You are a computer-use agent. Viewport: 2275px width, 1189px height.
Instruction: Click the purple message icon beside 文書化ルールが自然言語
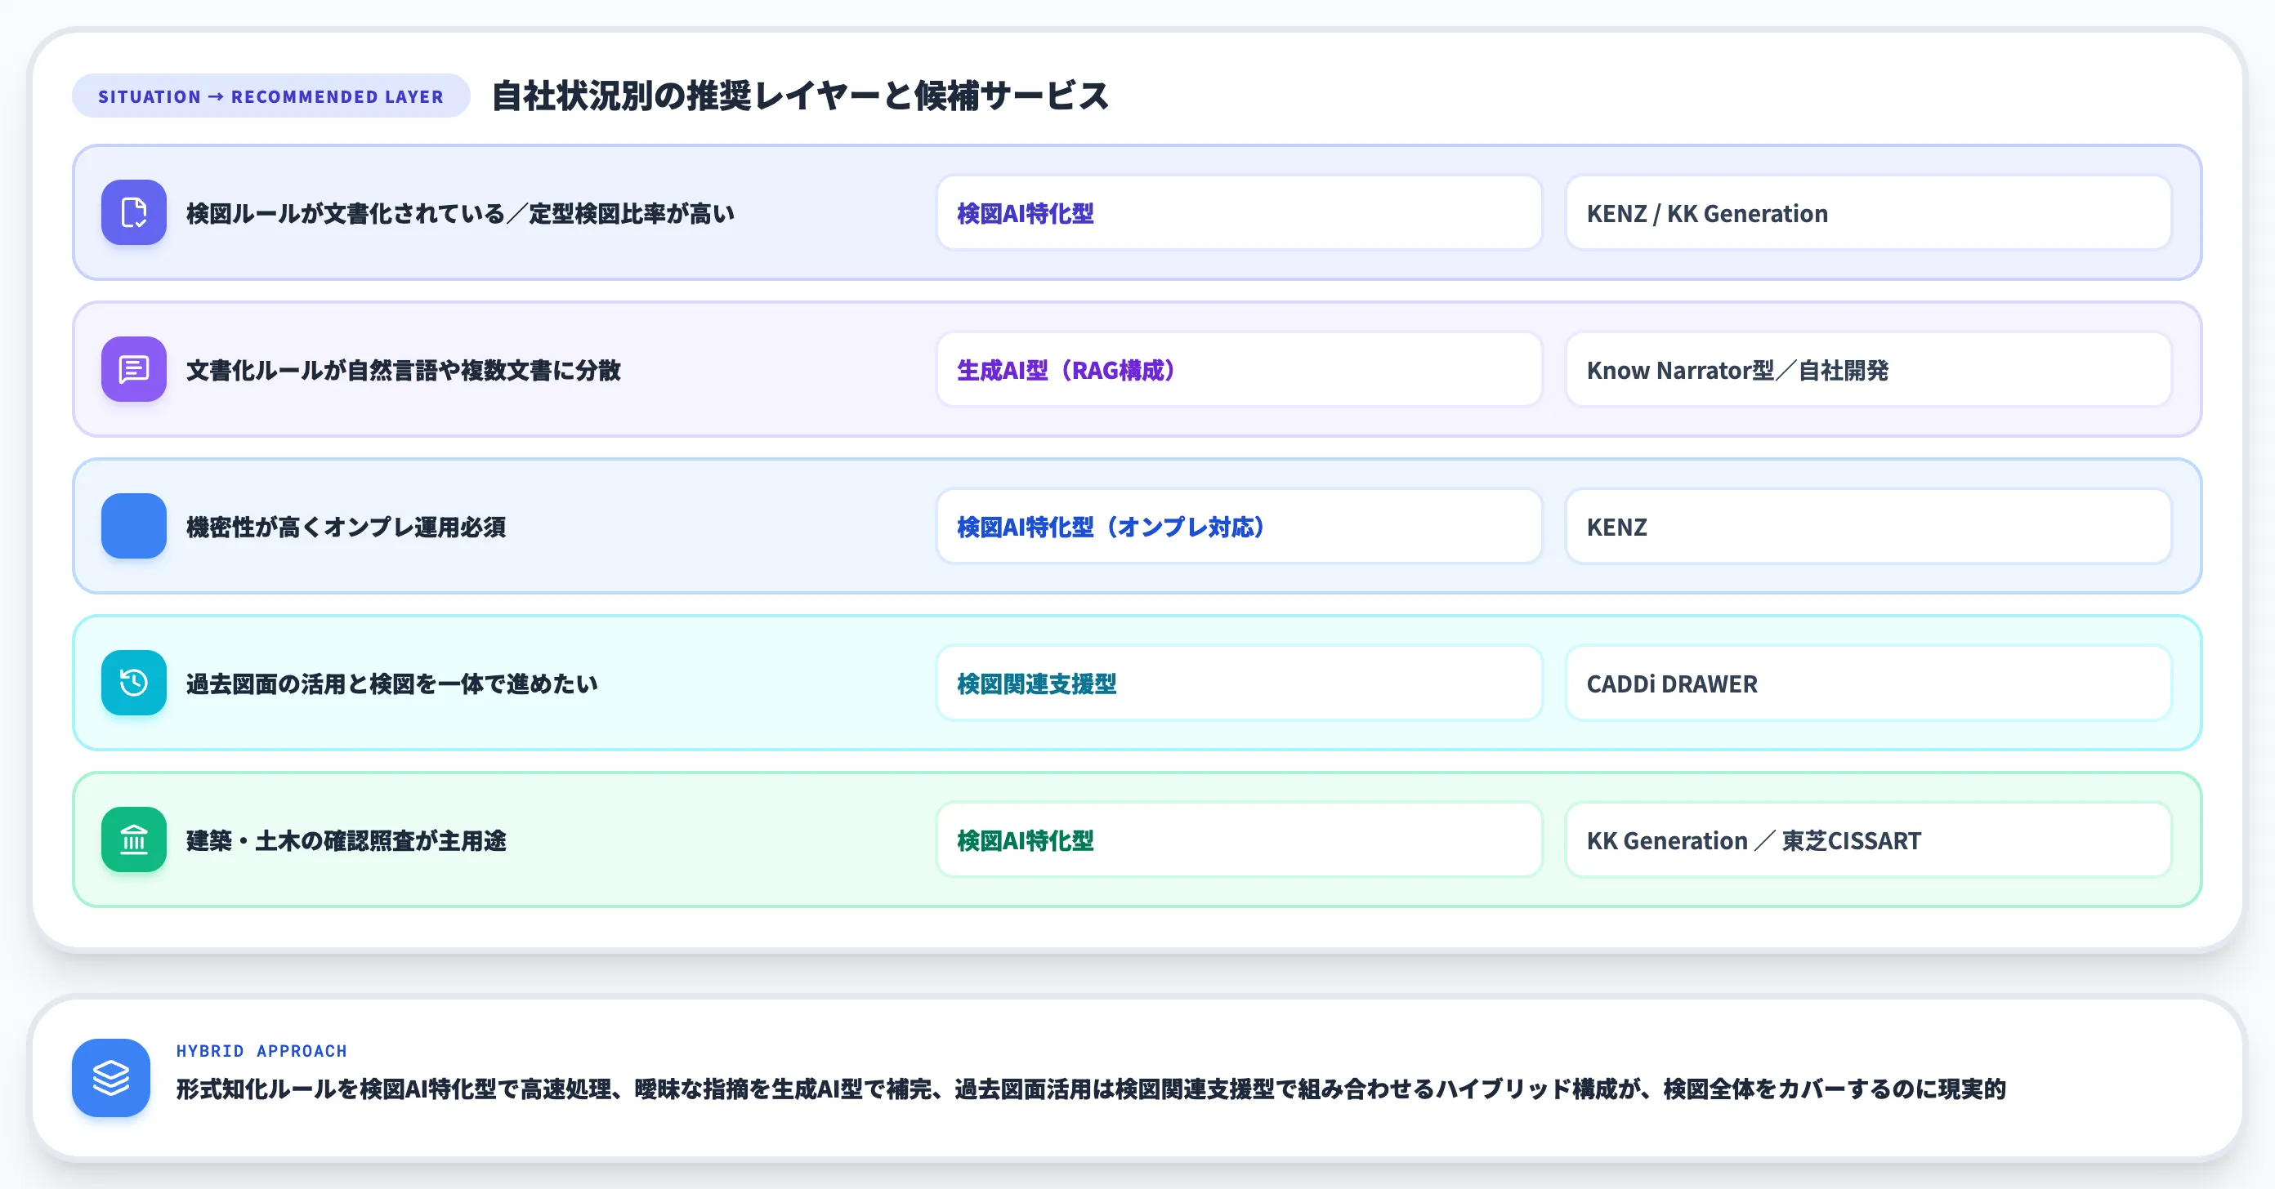(133, 369)
